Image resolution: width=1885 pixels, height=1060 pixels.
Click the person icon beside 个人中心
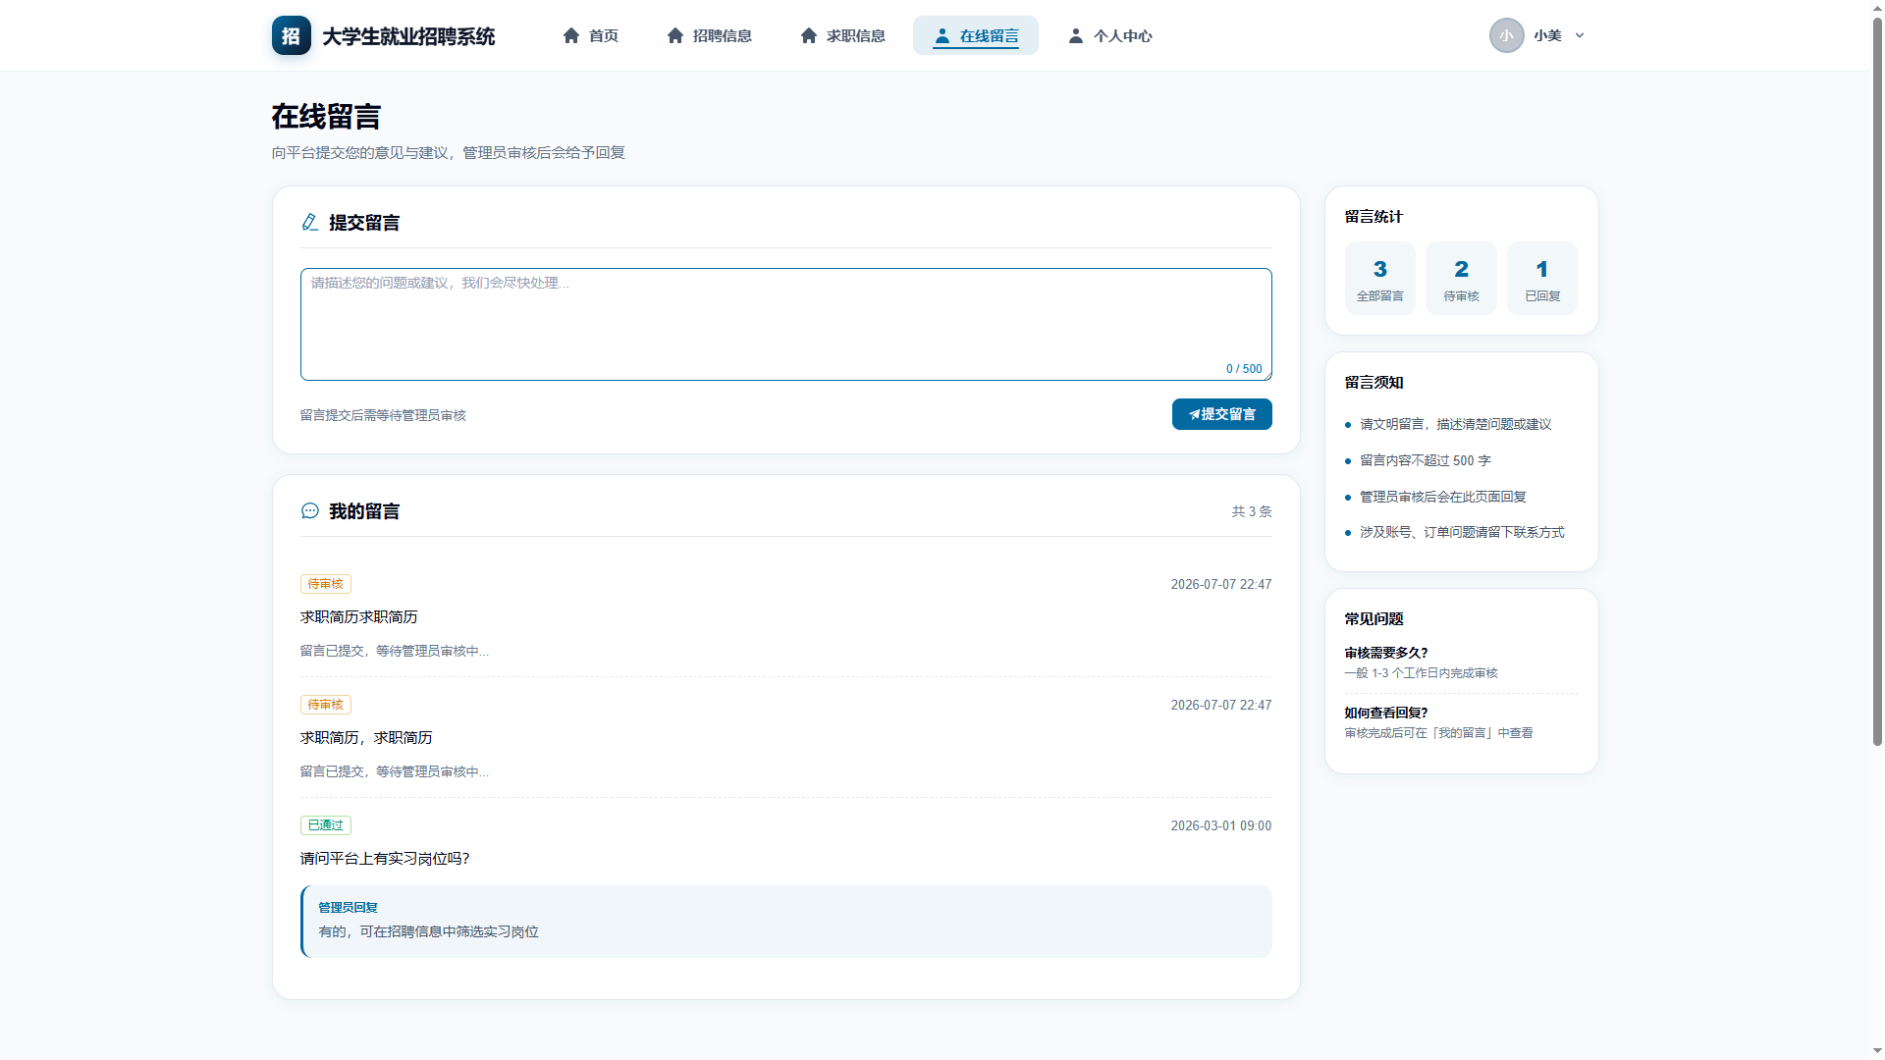(1076, 35)
